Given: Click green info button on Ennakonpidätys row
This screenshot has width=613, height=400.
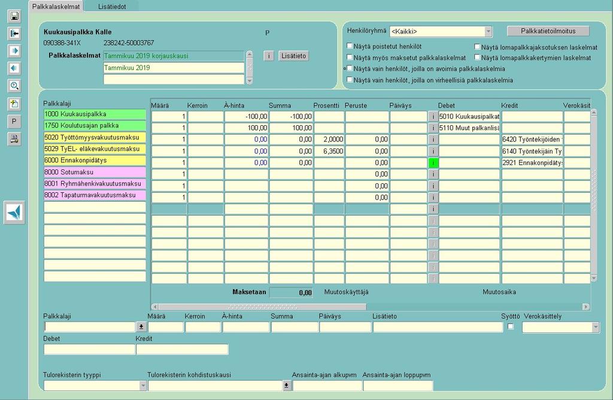Looking at the screenshot, I should click(x=433, y=163).
